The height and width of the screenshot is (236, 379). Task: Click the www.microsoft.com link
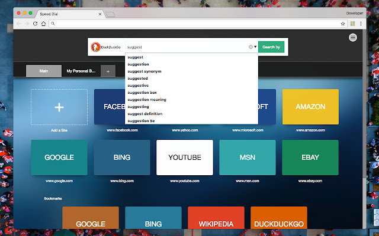point(248,130)
